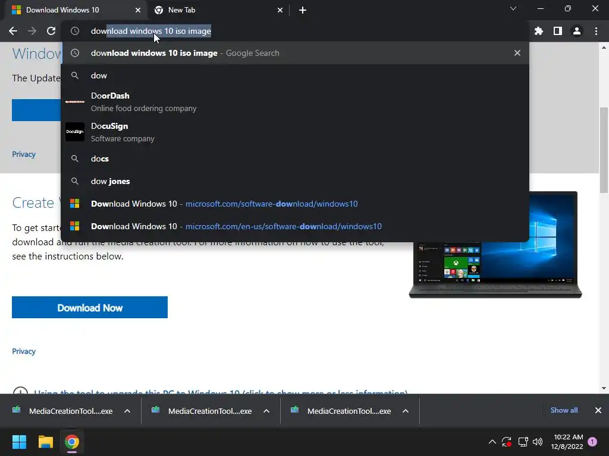This screenshot has width=609, height=456.
Task: Click the address bar text field
Action: click(295, 31)
